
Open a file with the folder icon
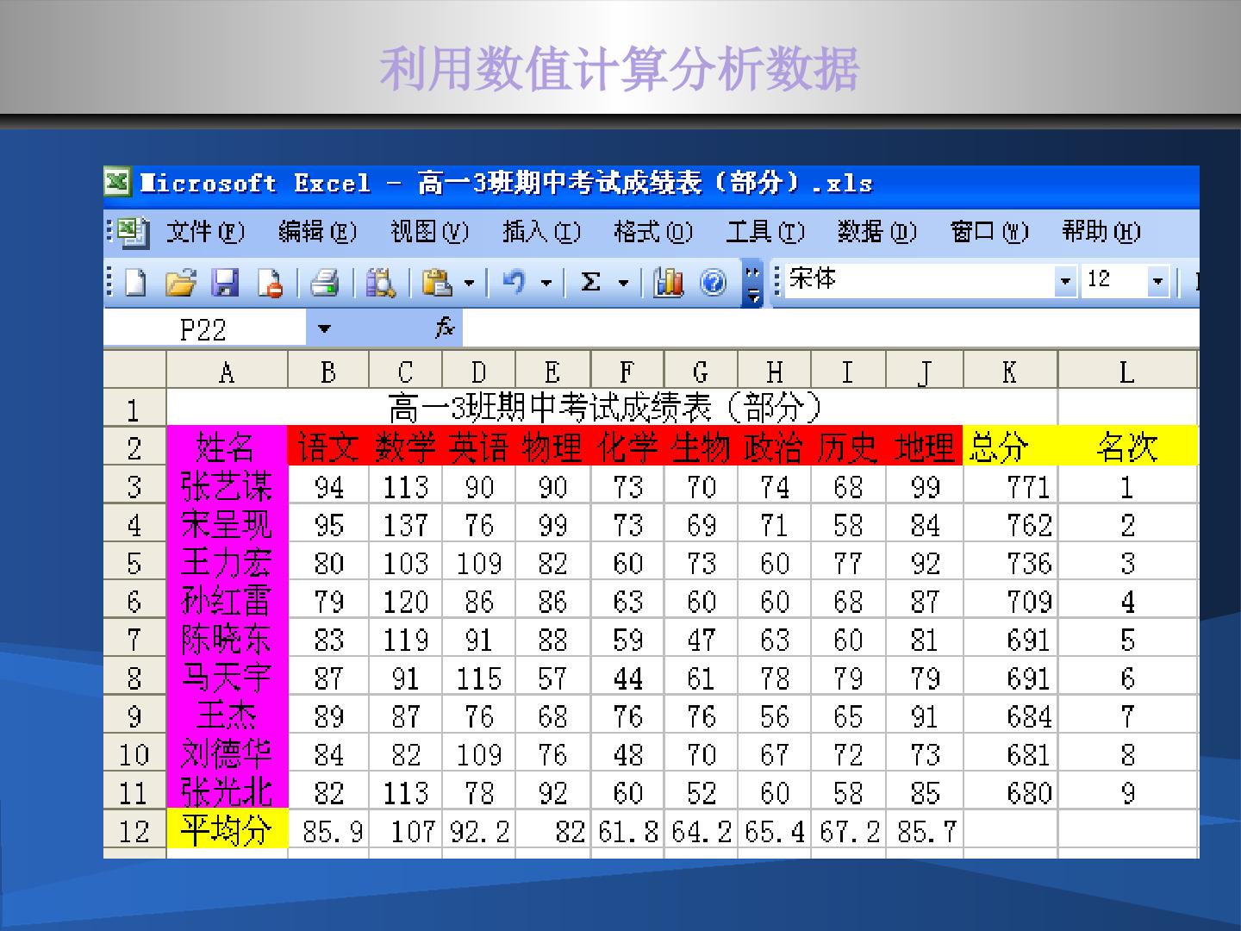180,283
